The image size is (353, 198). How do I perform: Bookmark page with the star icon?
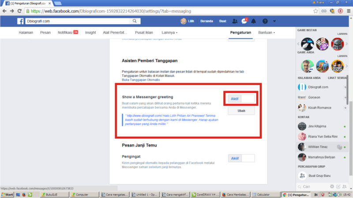pyautogui.click(x=315, y=11)
